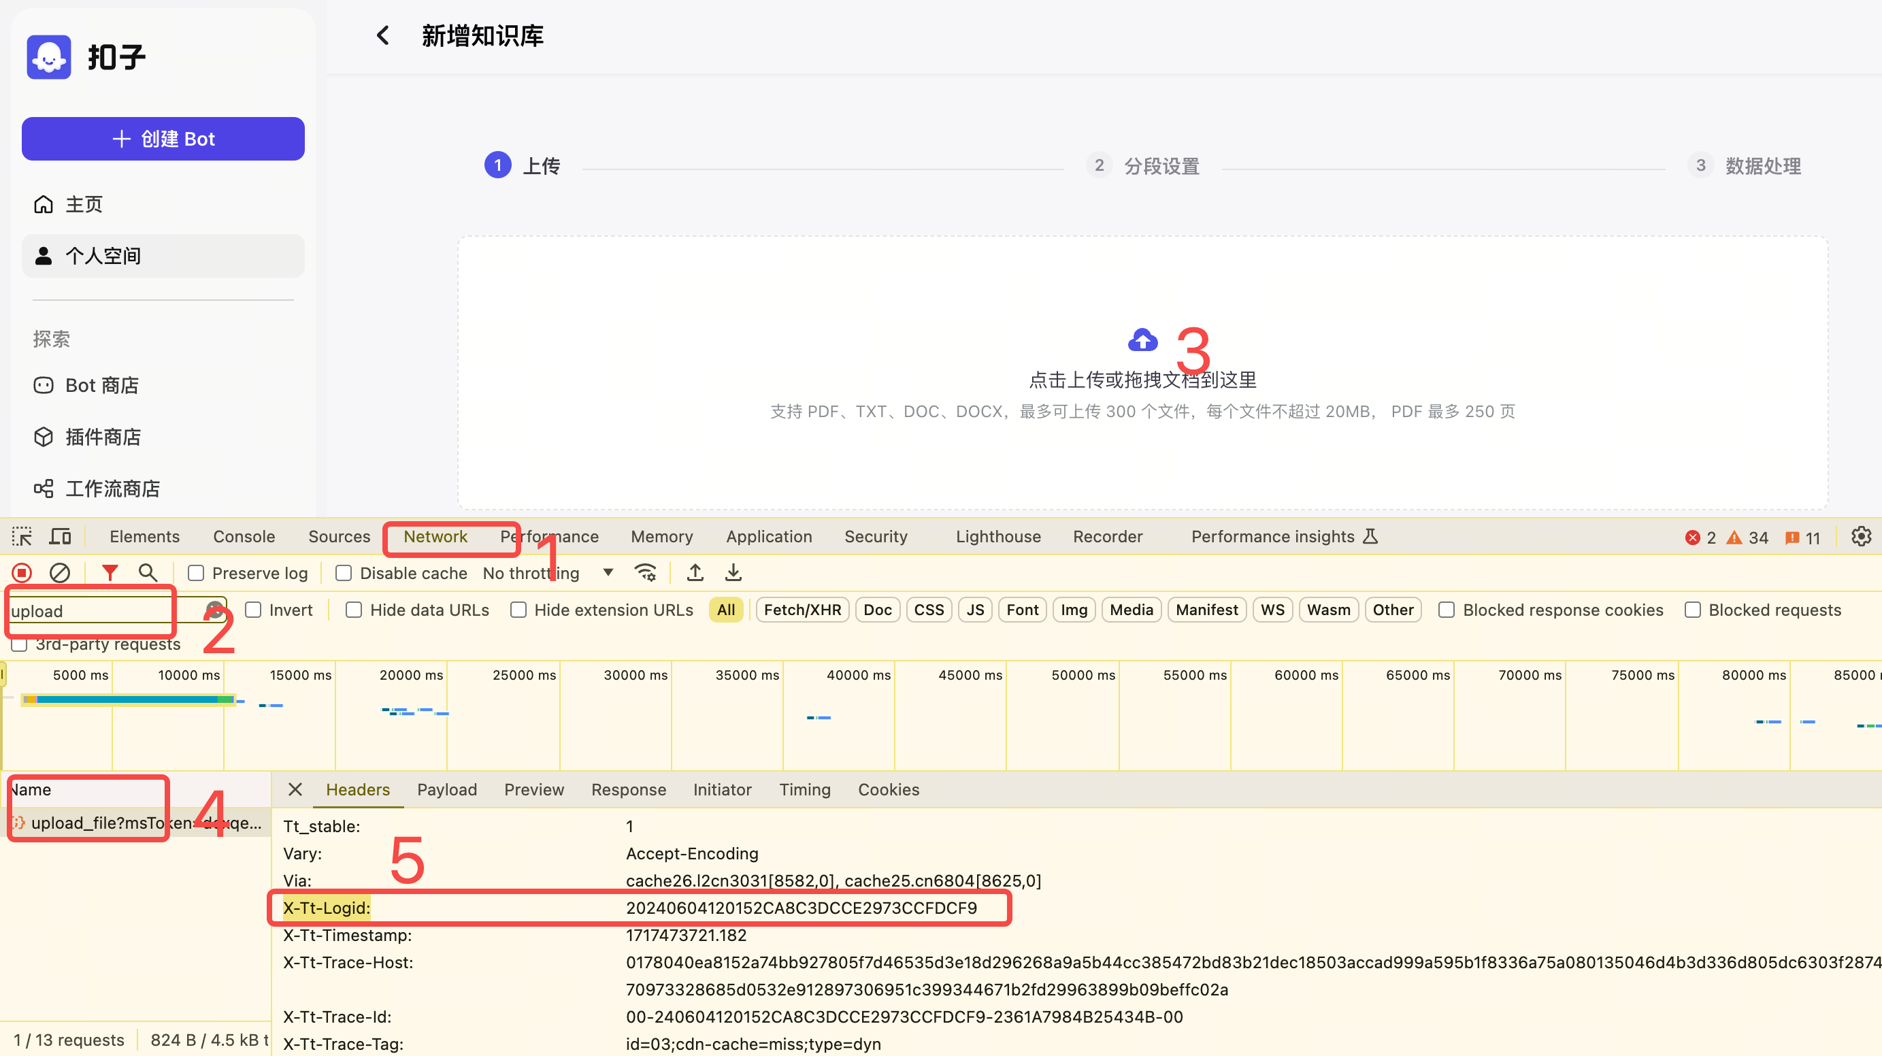This screenshot has height=1056, width=1882.
Task: Switch to the Payload tab
Action: [446, 790]
